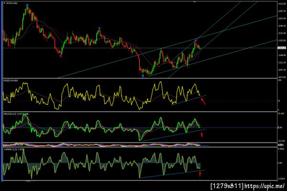
Task: Click the 1121.10 price axis label
Action: point(282,63)
